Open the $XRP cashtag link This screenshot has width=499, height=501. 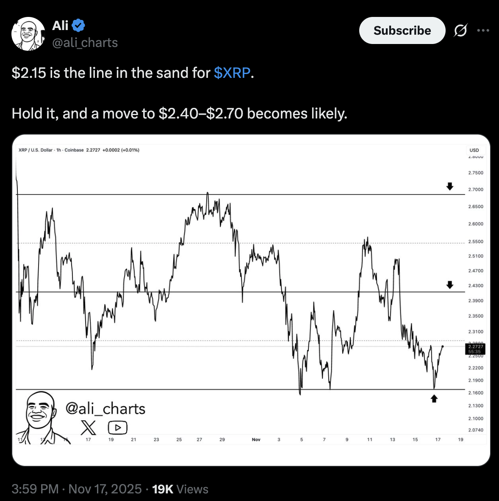pos(232,73)
